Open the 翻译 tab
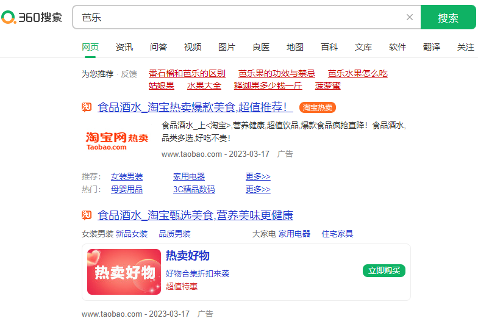The width and height of the screenshot is (478, 321). (x=432, y=47)
